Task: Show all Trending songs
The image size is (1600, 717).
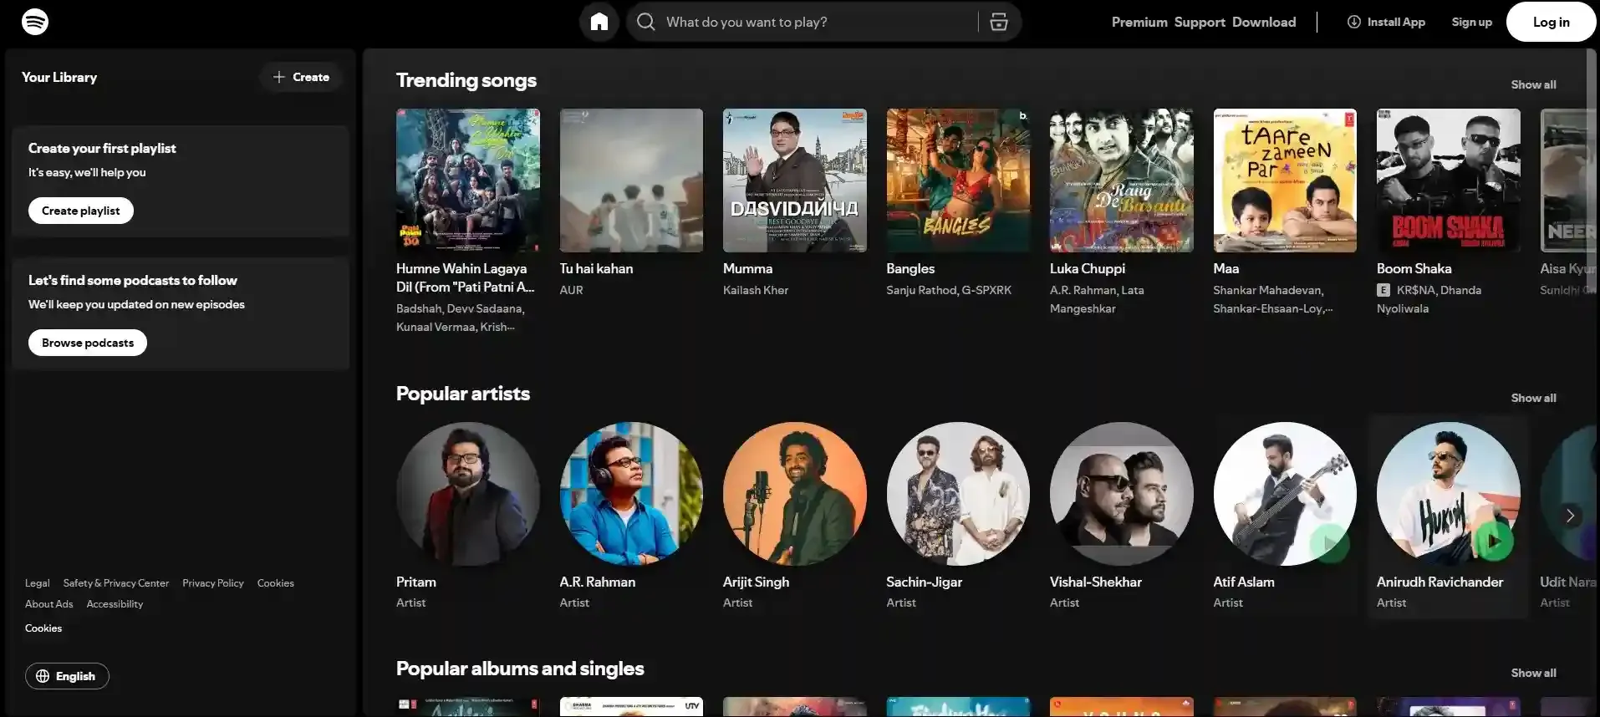Action: (x=1533, y=84)
